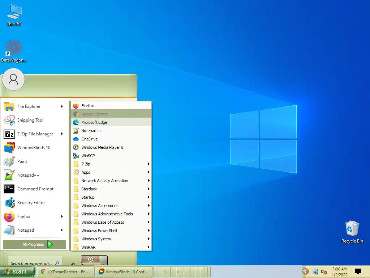Open Windows PowerShell folder
The image size is (370, 278).
pos(111,231)
